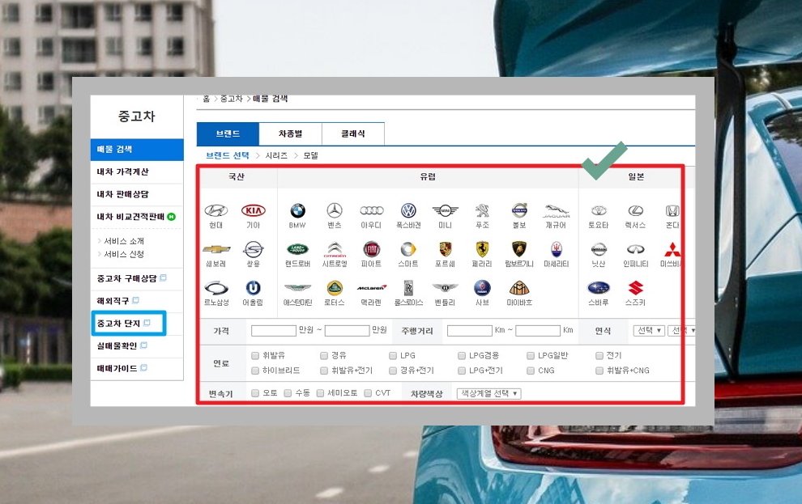Select the Lexus (렉서스) logo

pos(635,210)
